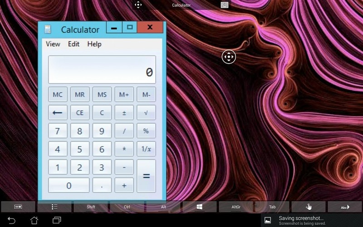The image size is (363, 227).
Task: Tap the Android back navigation icon
Action: point(11,220)
